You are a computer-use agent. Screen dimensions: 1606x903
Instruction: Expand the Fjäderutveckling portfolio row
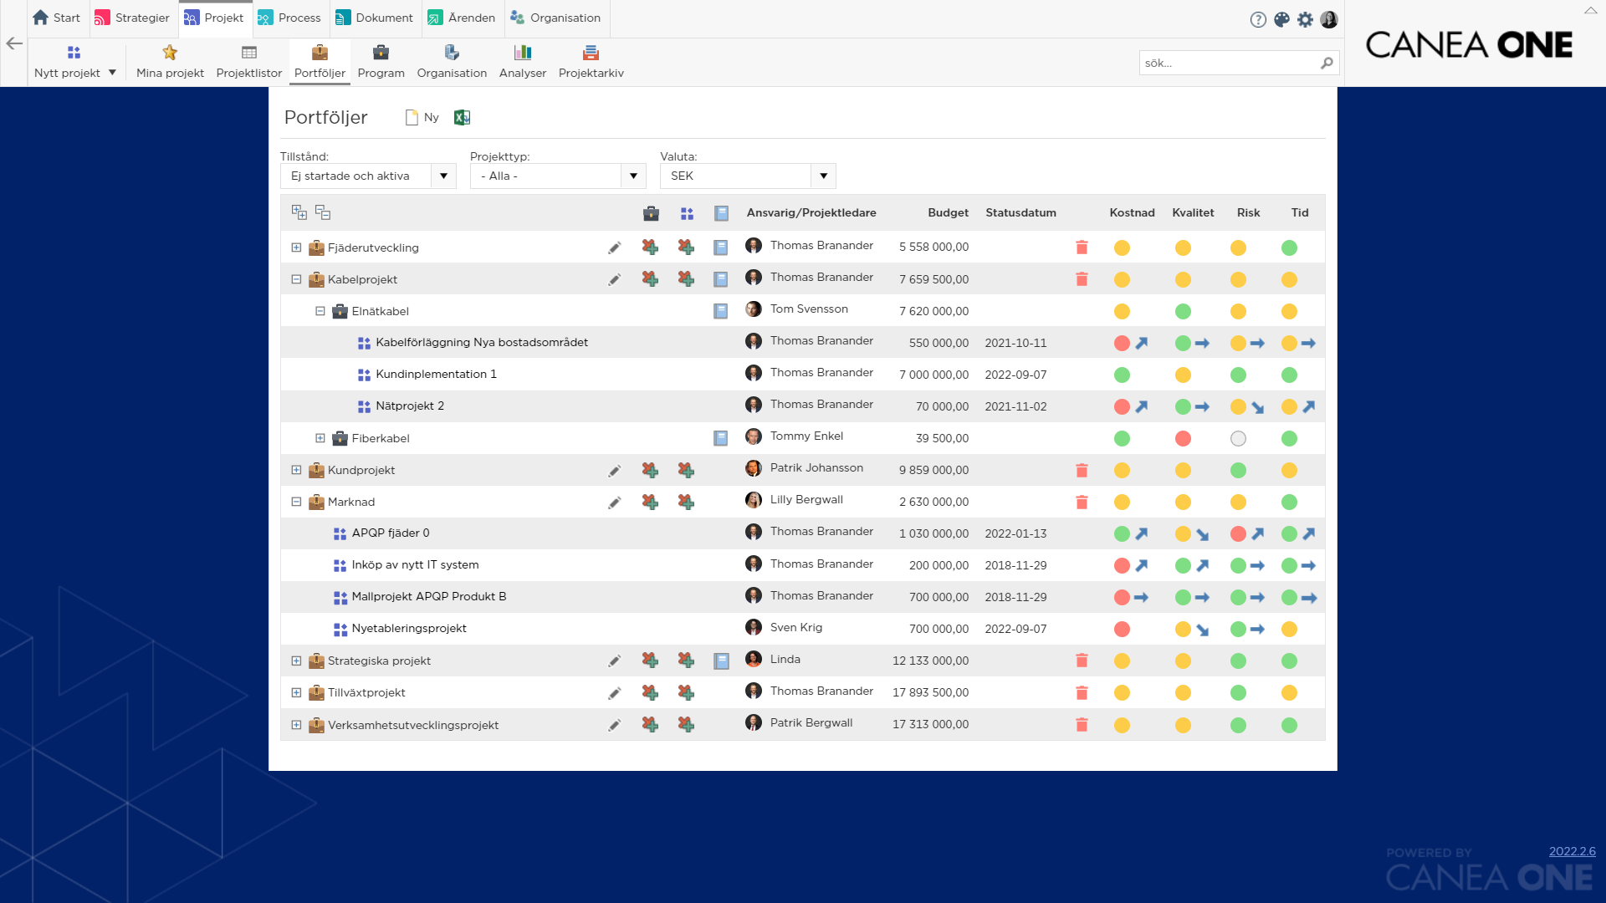(x=296, y=247)
